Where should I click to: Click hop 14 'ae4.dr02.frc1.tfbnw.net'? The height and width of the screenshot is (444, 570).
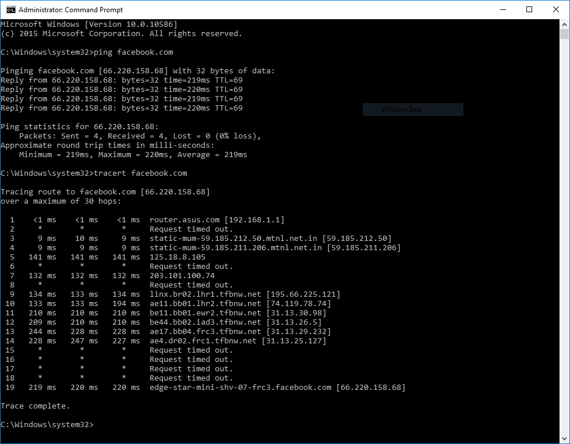203,341
